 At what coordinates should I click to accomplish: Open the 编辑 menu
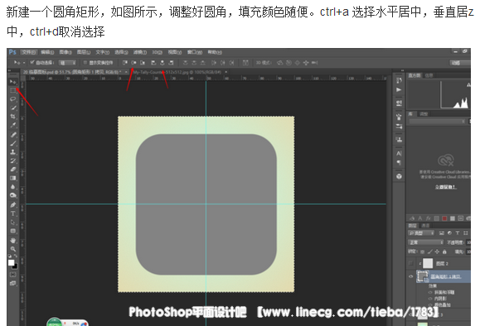47,52
